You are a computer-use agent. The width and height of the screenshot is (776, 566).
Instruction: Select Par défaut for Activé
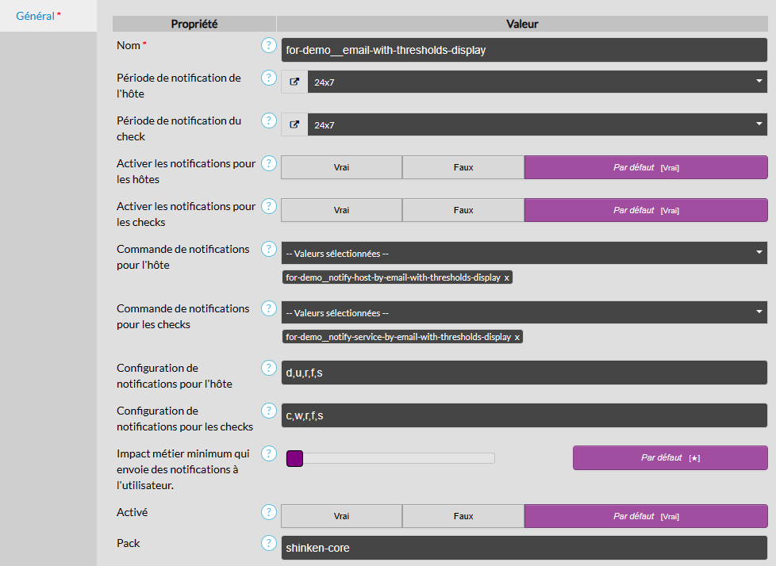point(645,516)
